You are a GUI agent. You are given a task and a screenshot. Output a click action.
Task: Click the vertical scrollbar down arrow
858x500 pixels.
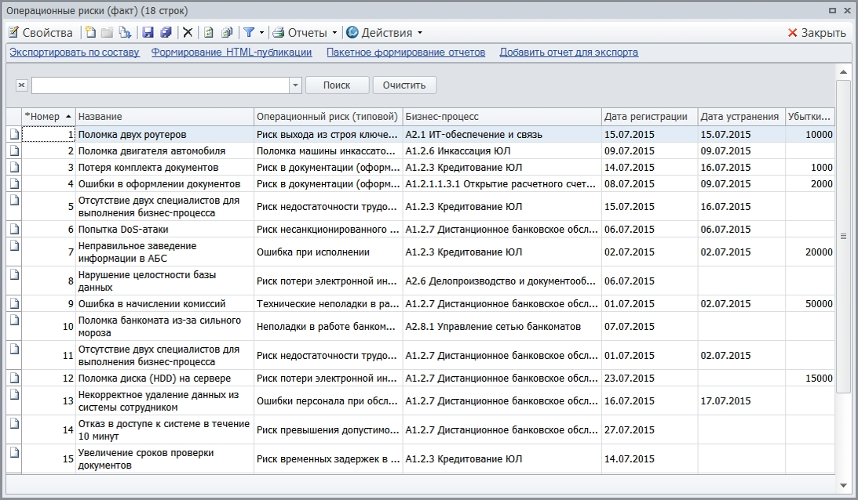[x=843, y=485]
